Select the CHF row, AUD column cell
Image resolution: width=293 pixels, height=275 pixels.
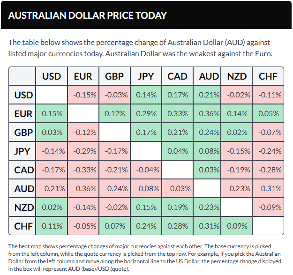pyautogui.click(x=209, y=226)
